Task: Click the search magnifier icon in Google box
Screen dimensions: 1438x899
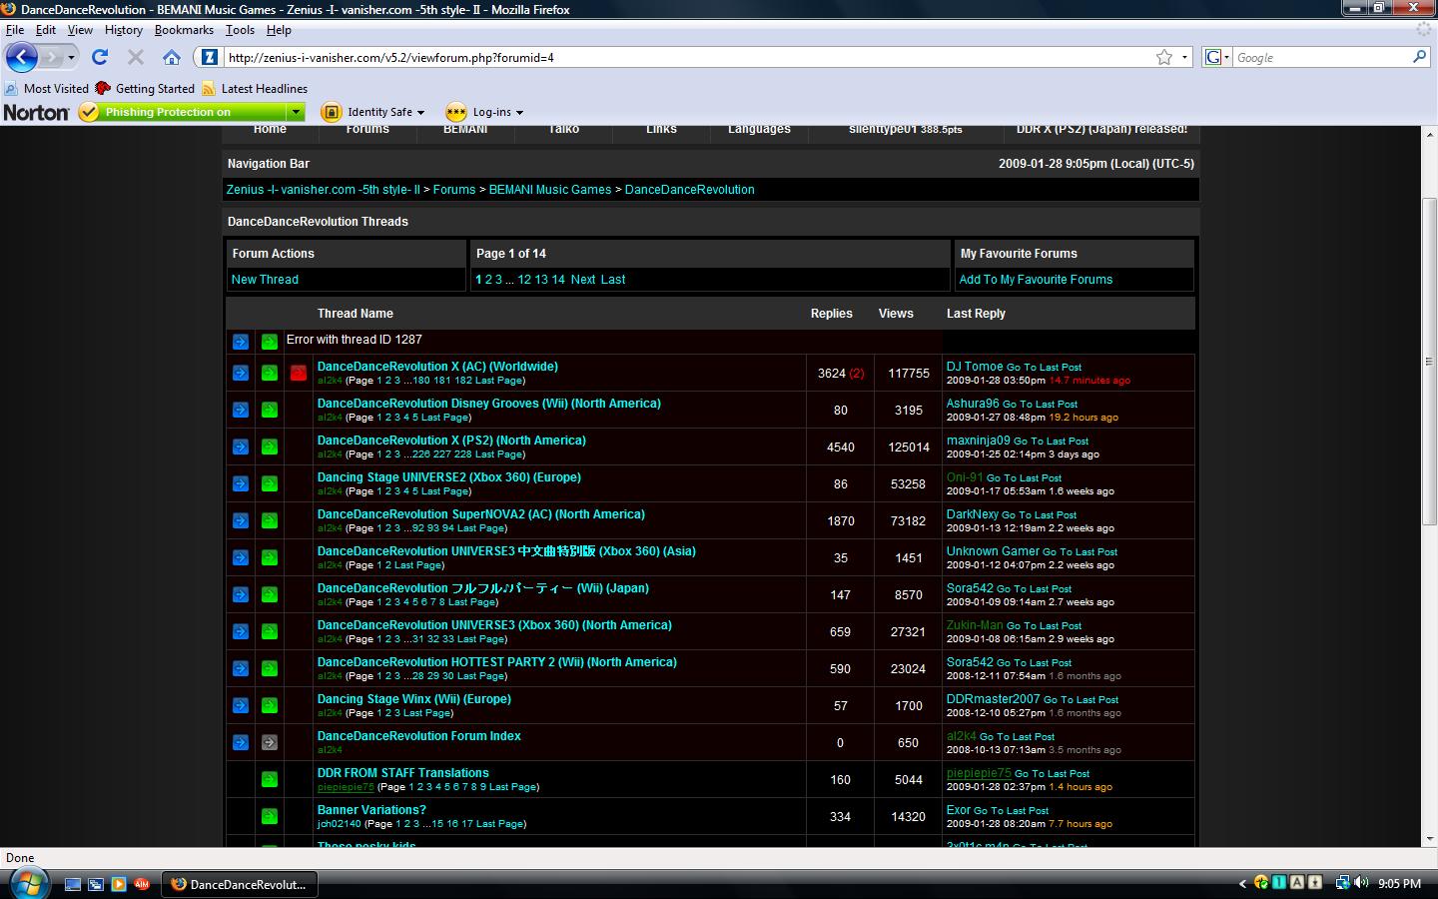Action: [1419, 57]
